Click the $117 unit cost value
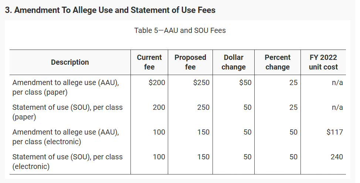Image resolution: width=360 pixels, height=183 pixels. (x=334, y=132)
